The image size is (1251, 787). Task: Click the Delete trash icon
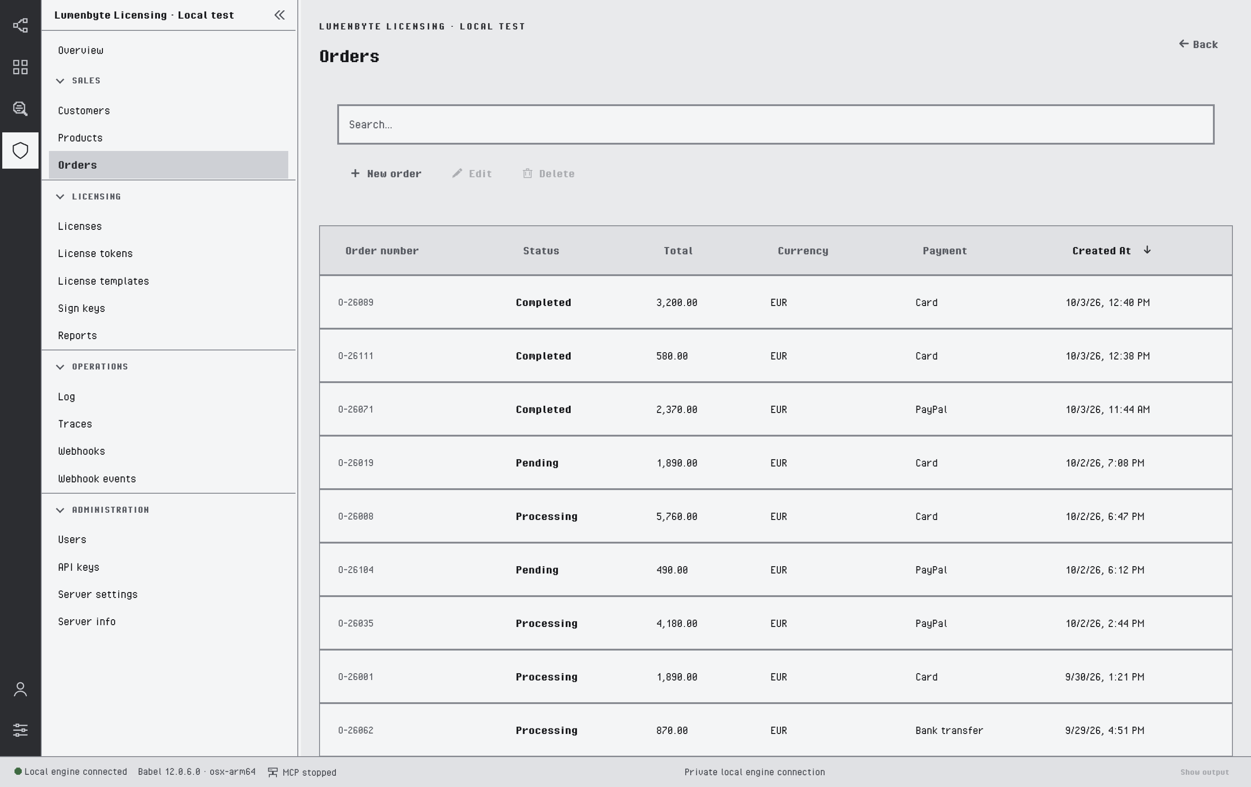point(527,174)
